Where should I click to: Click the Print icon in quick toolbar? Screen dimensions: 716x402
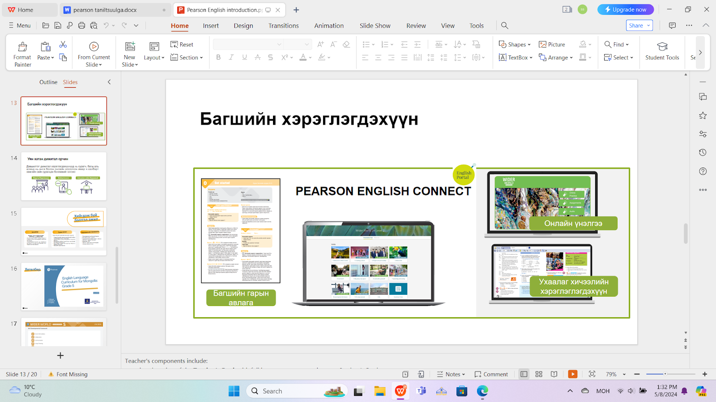81,25
